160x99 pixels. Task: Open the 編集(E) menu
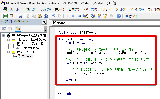point(31,9)
